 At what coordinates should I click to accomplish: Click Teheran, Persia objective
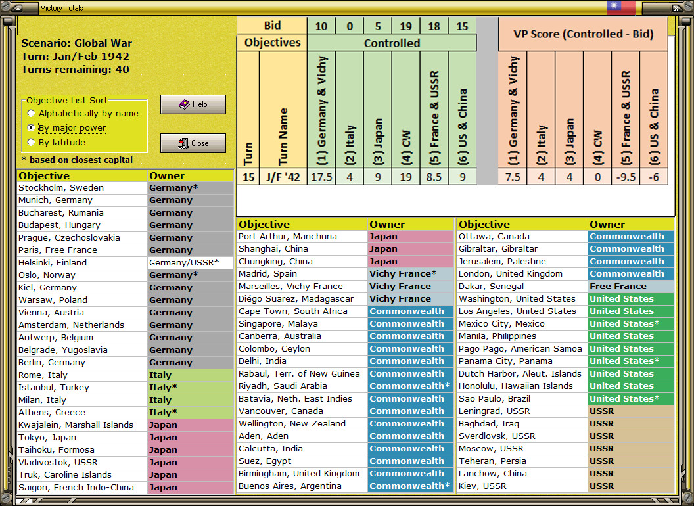(522, 461)
